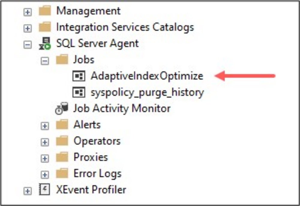Image resolution: width=300 pixels, height=206 pixels.
Task: Expand the Error Logs node
Action: coord(44,175)
